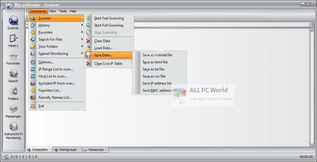The width and height of the screenshot is (317, 162).
Task: Open the History sidebar icon
Action: coord(13,41)
